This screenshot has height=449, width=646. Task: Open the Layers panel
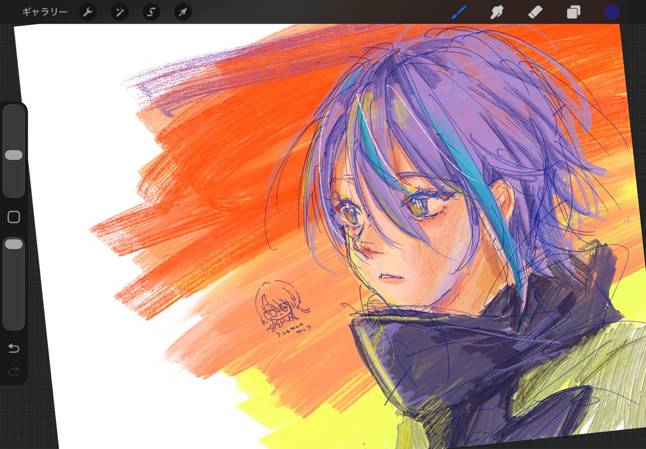click(x=573, y=12)
